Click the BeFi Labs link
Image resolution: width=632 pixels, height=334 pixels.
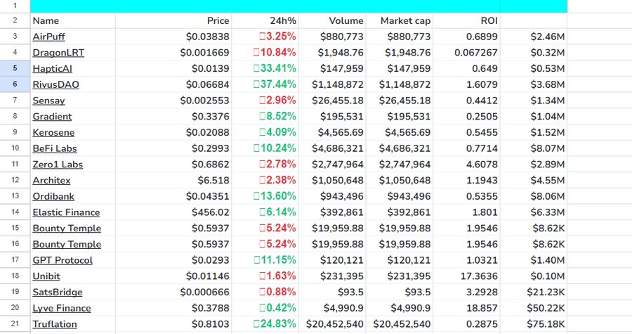[x=55, y=148]
